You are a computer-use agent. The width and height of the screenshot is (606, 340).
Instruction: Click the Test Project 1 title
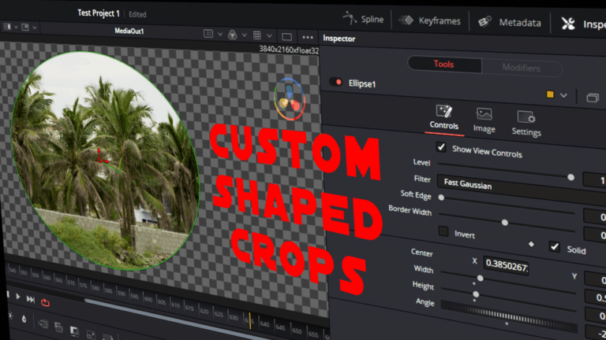click(99, 13)
